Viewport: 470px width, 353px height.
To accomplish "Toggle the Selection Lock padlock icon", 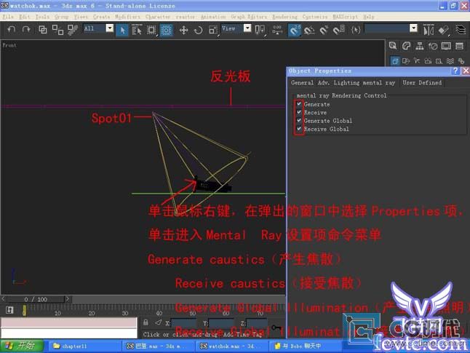I will click(146, 322).
